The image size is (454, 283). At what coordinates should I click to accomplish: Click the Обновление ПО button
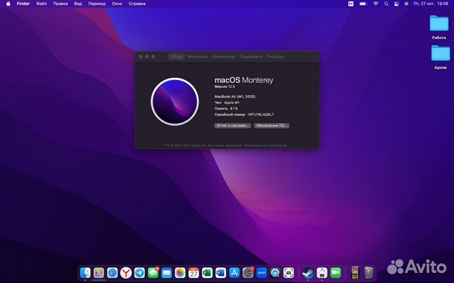coord(272,126)
